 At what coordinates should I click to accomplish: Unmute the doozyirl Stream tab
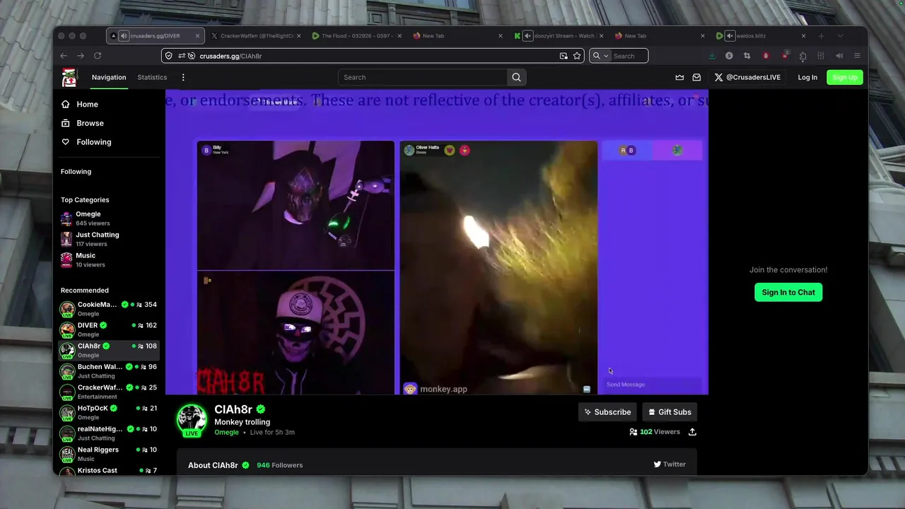click(527, 36)
